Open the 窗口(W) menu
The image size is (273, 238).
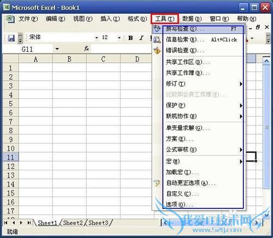219,19
